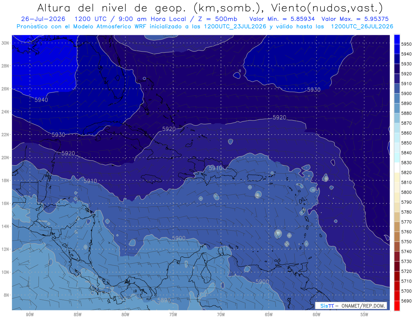Click the 5750 value on the color bar
The width and height of the screenshot is (413, 319).
tap(406, 242)
